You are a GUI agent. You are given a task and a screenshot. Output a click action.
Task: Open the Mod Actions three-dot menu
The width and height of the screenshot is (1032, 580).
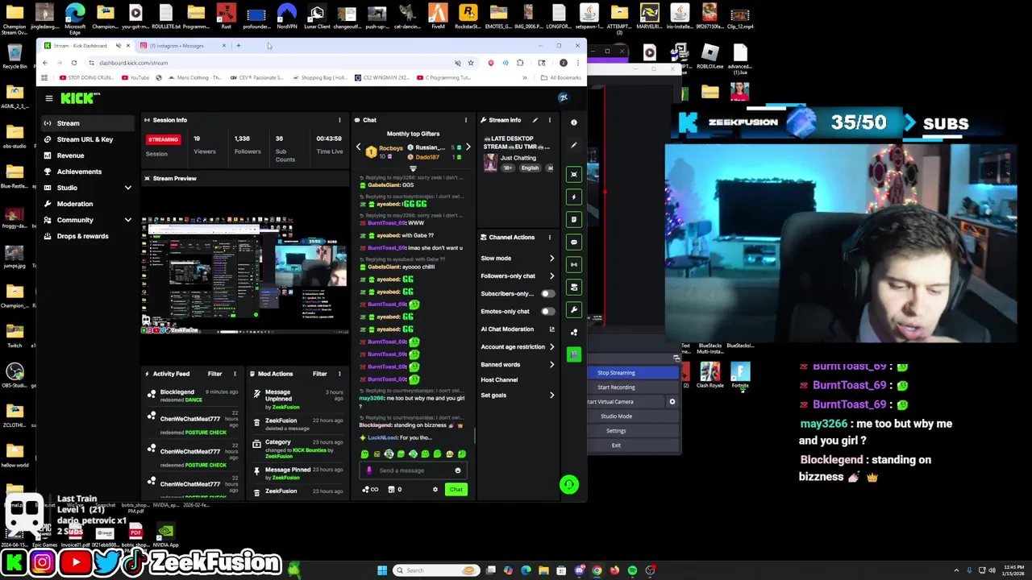coord(339,374)
